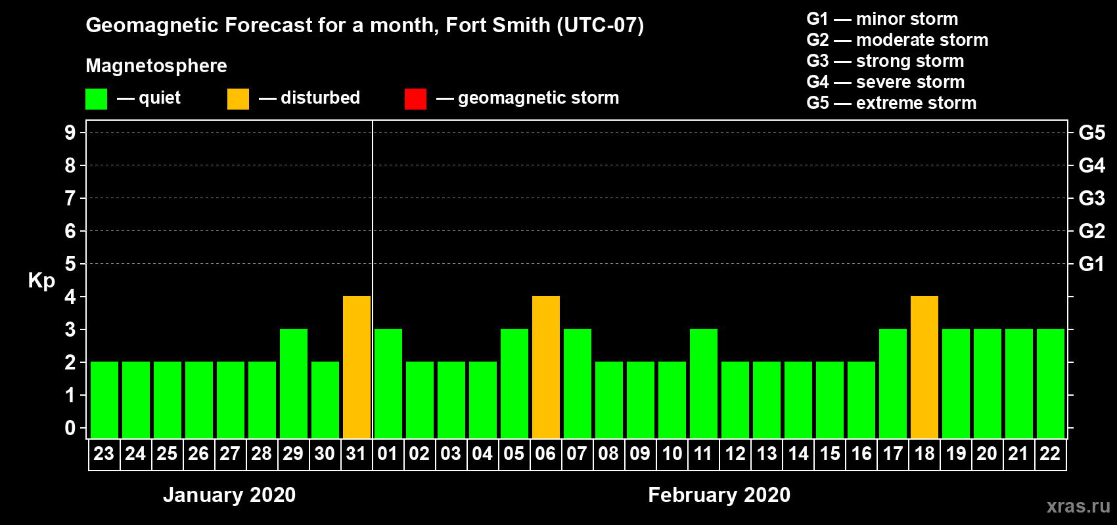Select the orange bar for February 18

coord(924,367)
